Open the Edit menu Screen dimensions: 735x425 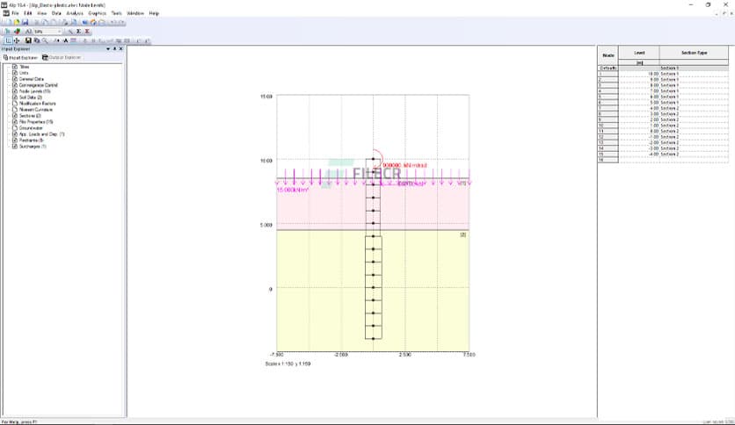click(27, 13)
